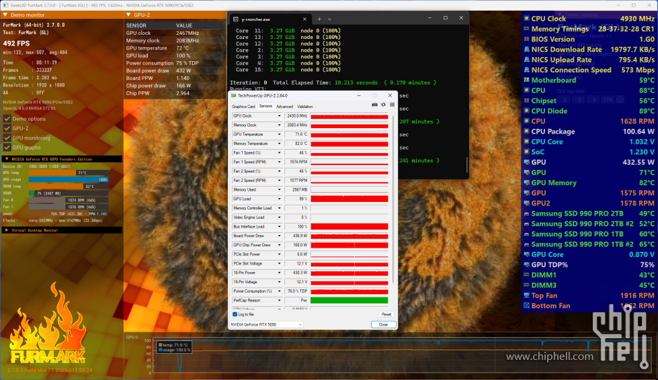Viewport: 658px width, 380px height.
Task: Click NIC5 Download Rate network icon
Action: point(526,50)
